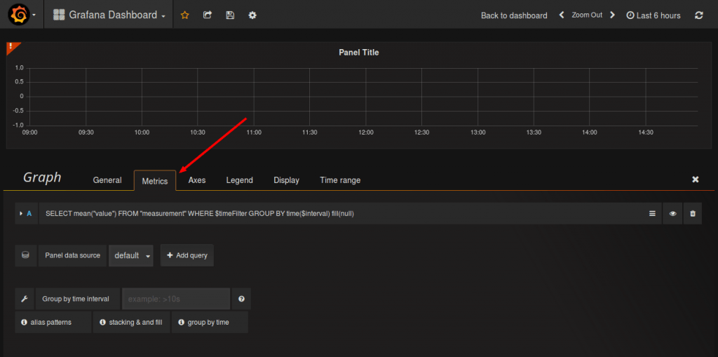This screenshot has height=357, width=718.
Task: Expand query A row arrow
Action: (20, 213)
